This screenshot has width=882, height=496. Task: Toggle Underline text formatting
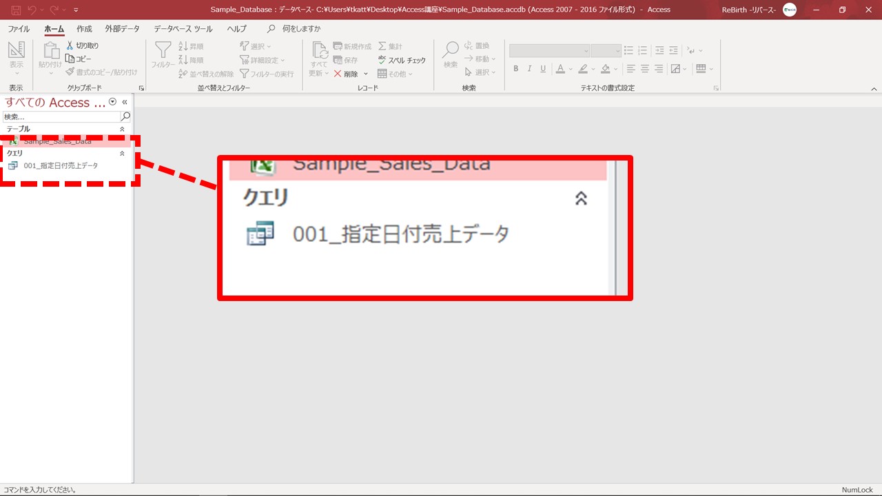point(543,69)
